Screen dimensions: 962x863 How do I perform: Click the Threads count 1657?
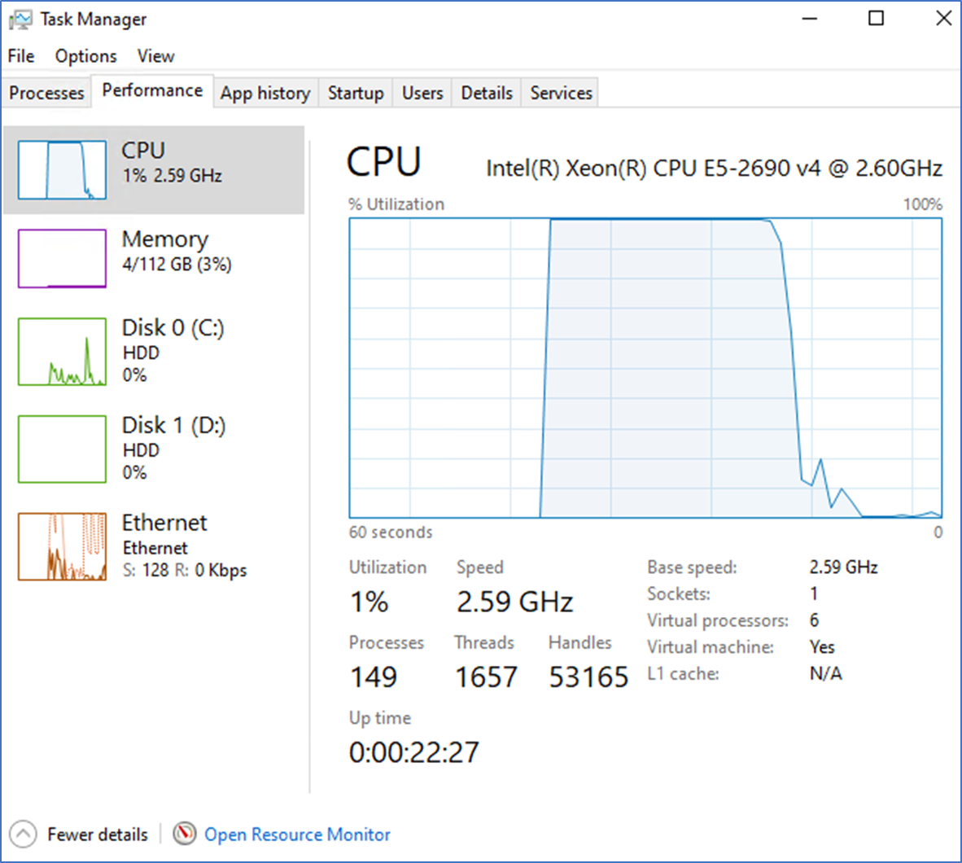click(486, 677)
